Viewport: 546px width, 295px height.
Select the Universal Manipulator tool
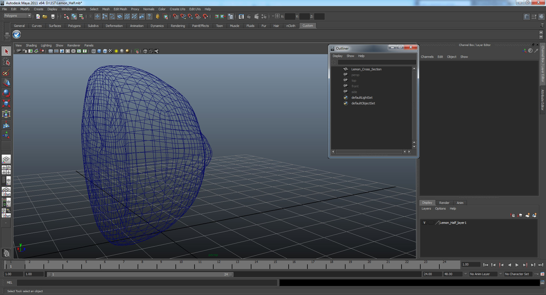point(6,114)
